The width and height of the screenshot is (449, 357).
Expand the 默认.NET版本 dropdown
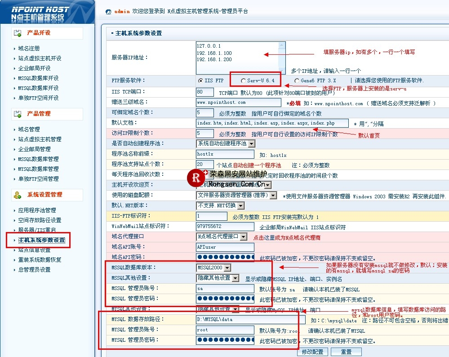[x=241, y=205]
